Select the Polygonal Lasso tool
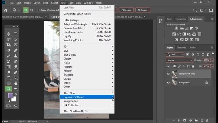The width and height of the screenshot is (218, 123). [x=9, y=39]
